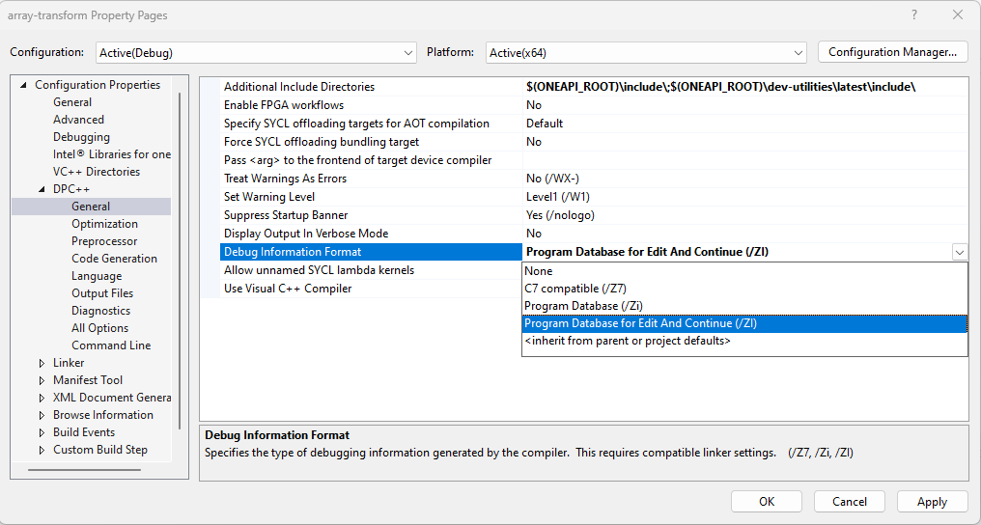Select the Debugging tree item

(x=81, y=137)
